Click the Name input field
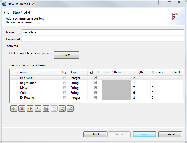 103,32
